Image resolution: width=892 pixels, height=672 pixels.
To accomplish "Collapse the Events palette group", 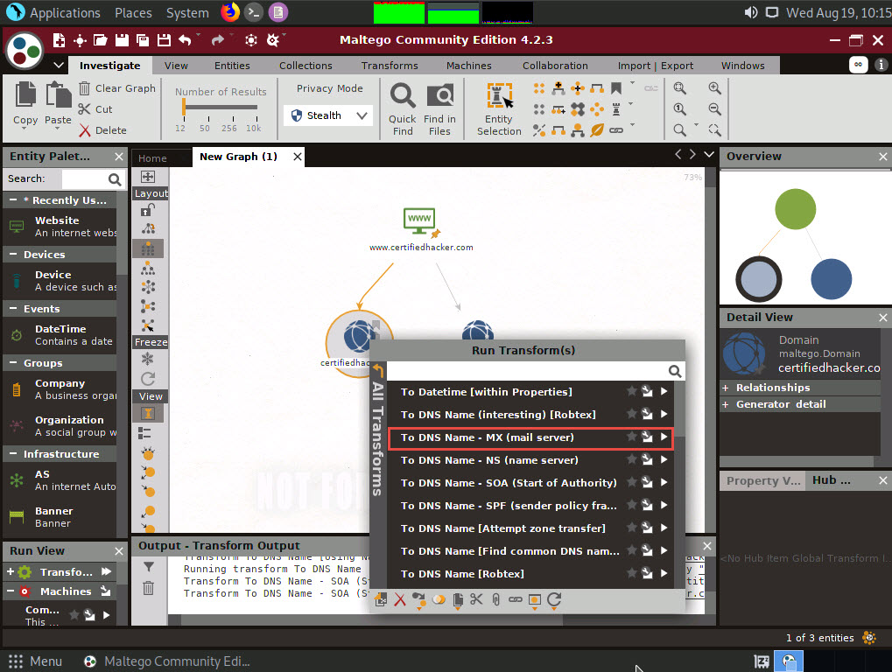I will tap(12, 309).
